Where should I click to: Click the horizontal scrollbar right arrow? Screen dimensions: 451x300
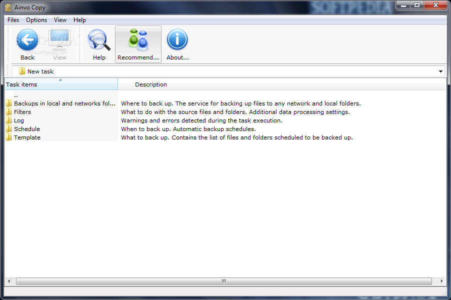pyautogui.click(x=442, y=281)
